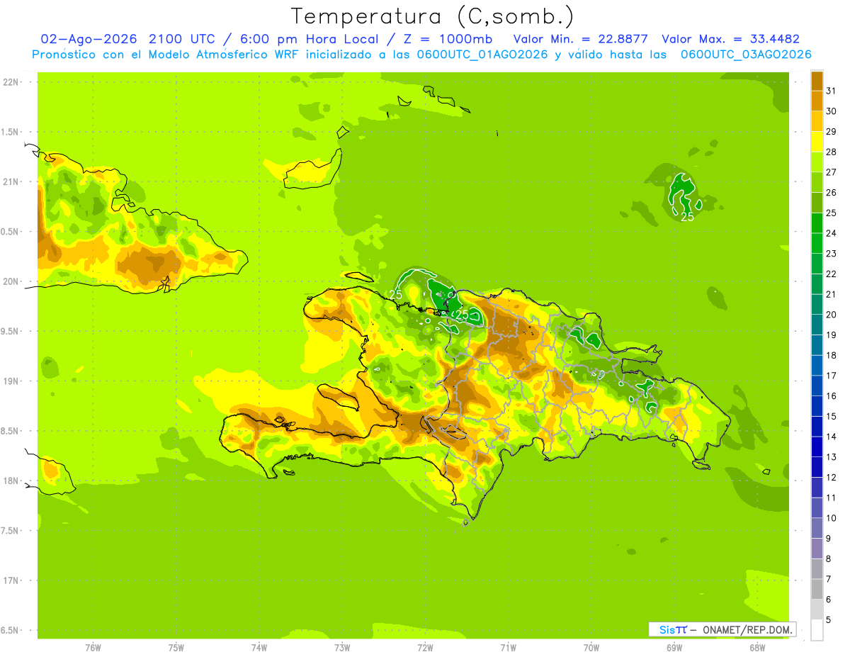Click the teal swatch between legend values 19 and 20
Screen dimensions: 850x657
pos(817,325)
